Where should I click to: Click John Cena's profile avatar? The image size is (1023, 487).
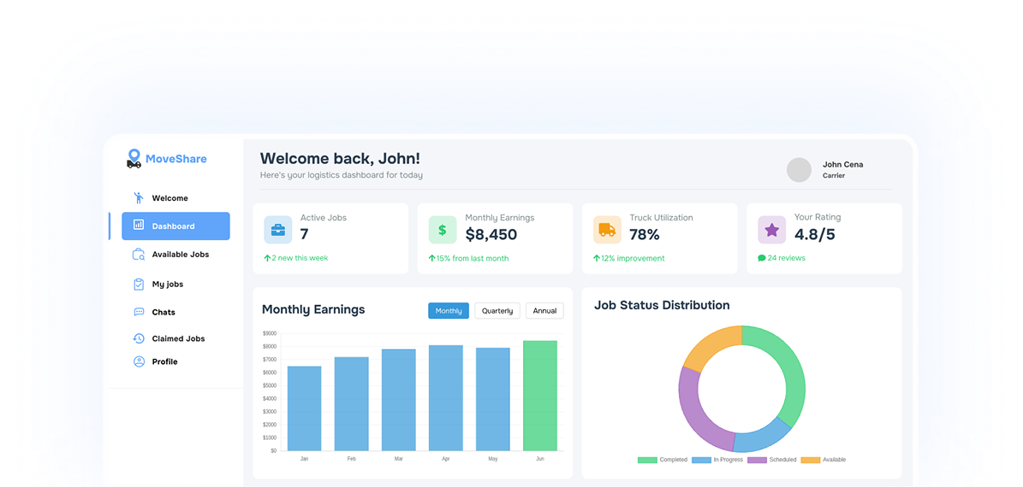pos(799,170)
